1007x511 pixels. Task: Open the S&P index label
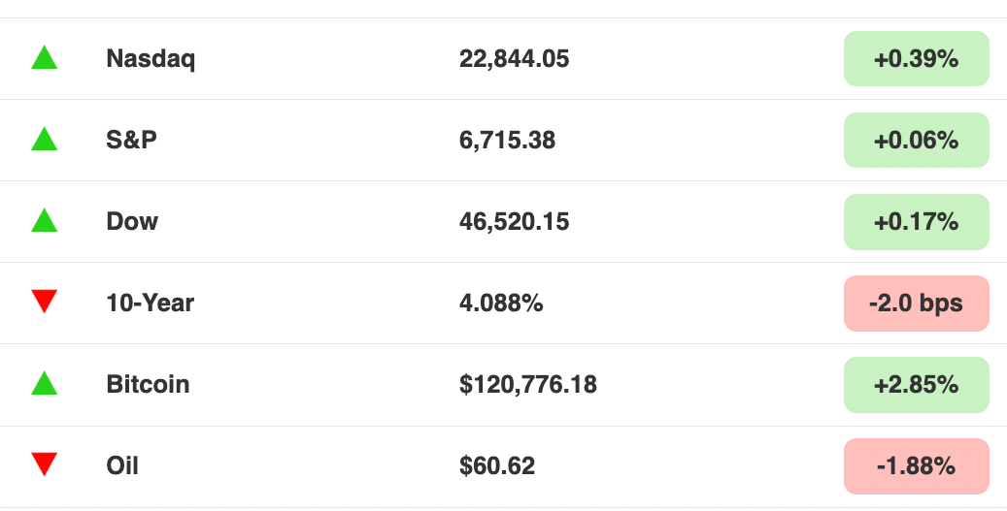point(132,140)
